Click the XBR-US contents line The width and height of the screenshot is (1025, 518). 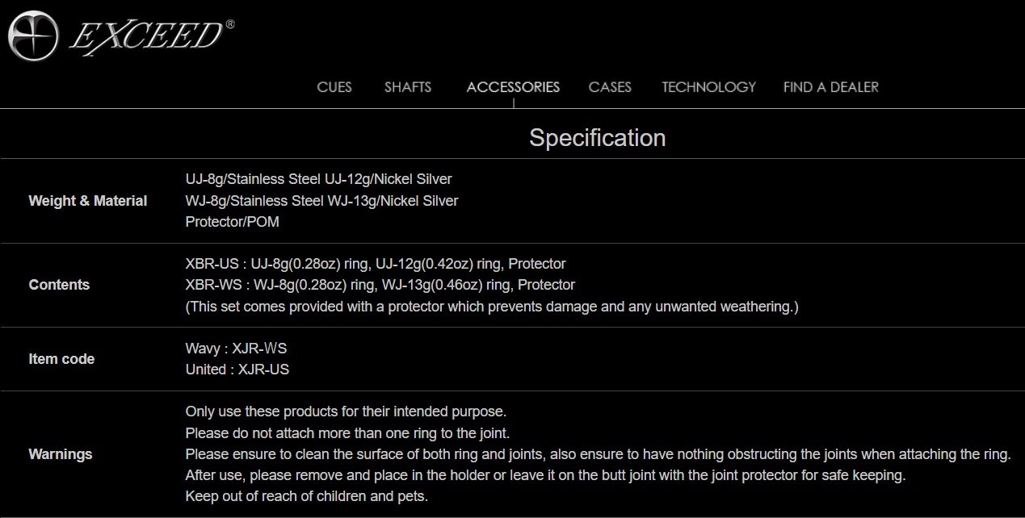(x=376, y=264)
